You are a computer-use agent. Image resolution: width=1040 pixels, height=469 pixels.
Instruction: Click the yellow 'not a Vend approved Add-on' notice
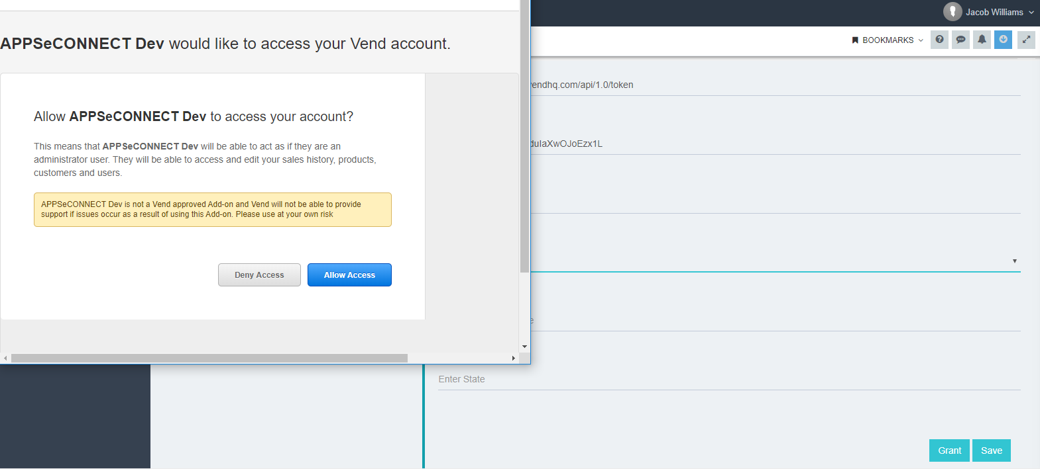tap(213, 210)
